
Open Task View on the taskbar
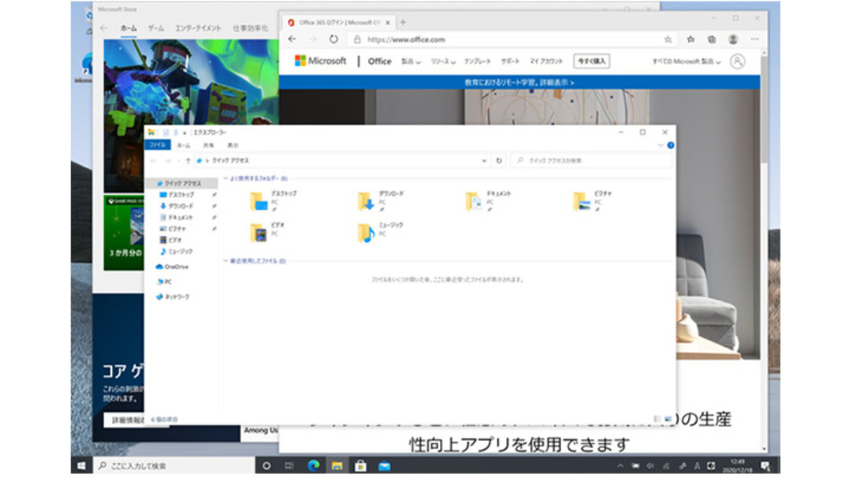coord(289,466)
